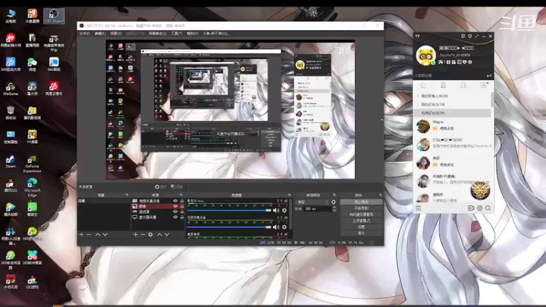Open the GeForce Experience desktop shortcut
Image resolution: width=546 pixels, height=307 pixels.
click(x=32, y=164)
